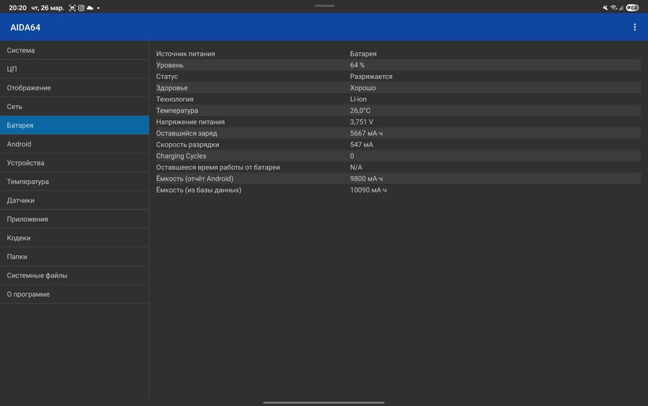Open the Кодеки section
648x406 pixels.
75,238
